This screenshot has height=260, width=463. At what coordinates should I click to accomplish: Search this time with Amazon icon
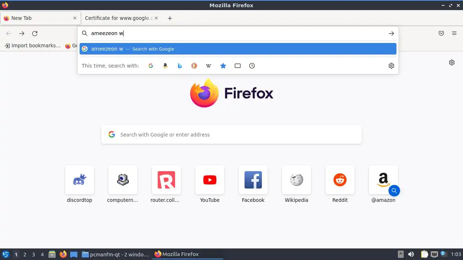point(165,66)
